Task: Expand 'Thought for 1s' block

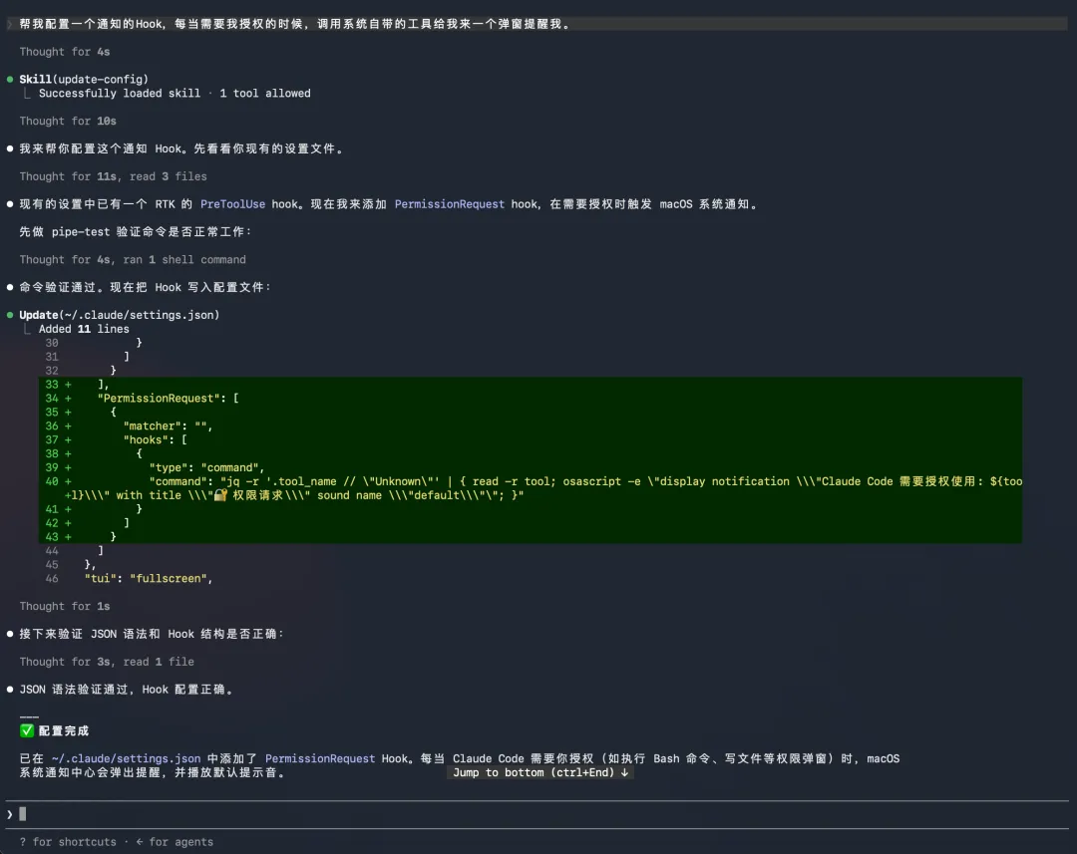Action: (x=65, y=606)
